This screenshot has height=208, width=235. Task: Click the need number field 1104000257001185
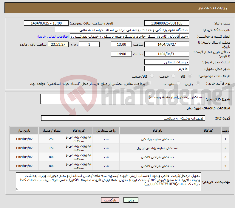click(x=166, y=23)
